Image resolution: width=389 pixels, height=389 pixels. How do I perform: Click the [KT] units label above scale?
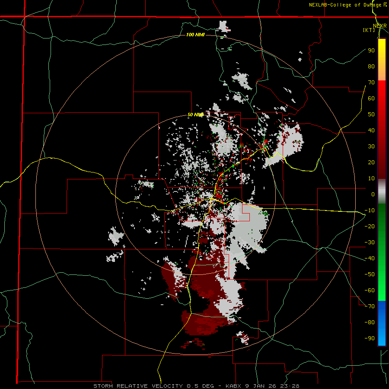(x=369, y=30)
